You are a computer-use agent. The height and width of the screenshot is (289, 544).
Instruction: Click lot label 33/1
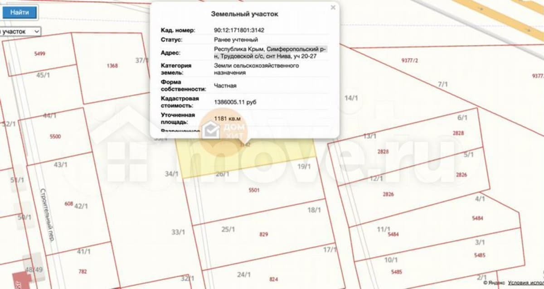pos(178,232)
